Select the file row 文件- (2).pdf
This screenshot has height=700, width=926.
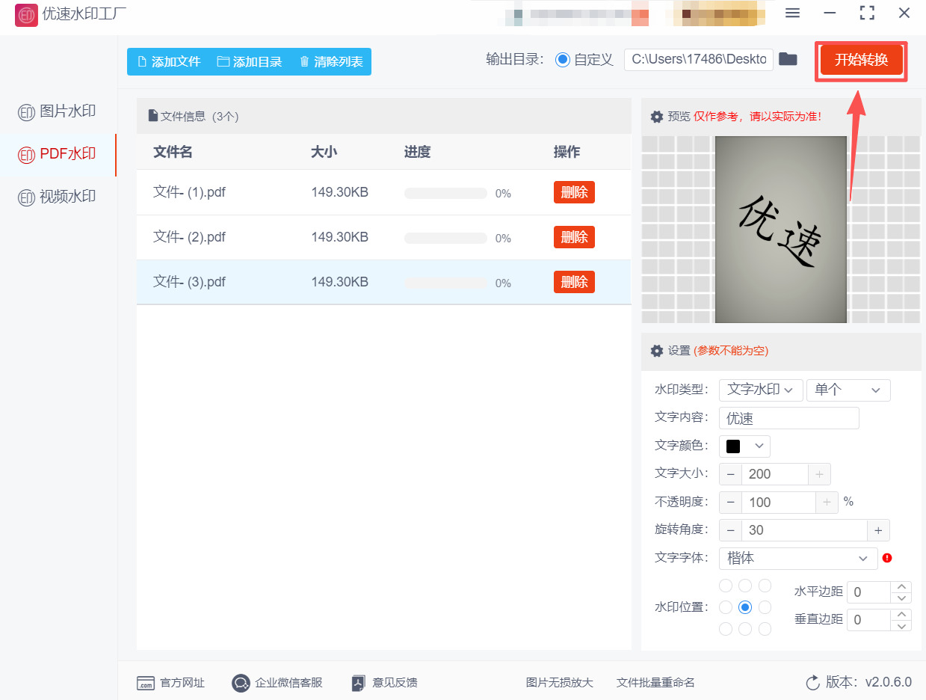383,237
